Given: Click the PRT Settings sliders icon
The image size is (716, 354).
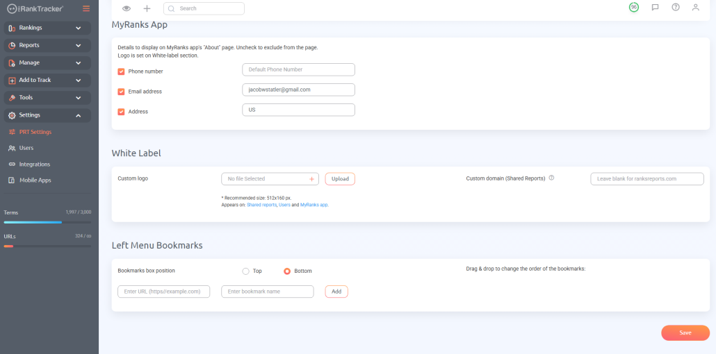Looking at the screenshot, I should (13, 133).
